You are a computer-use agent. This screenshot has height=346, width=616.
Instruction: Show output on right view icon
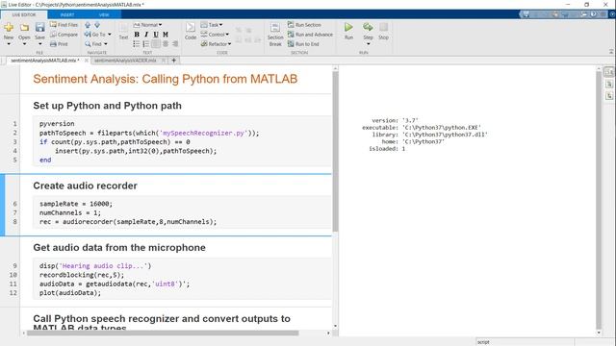[609, 72]
